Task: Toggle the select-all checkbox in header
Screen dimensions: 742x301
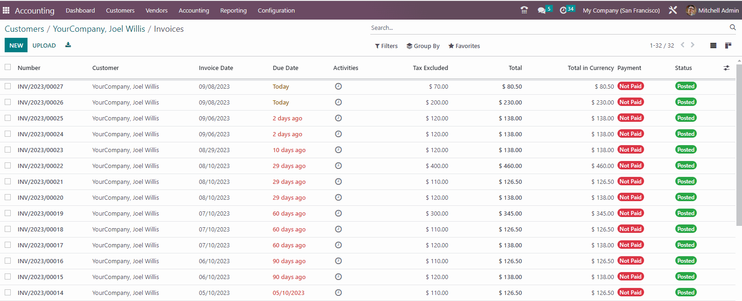Action: [x=8, y=67]
